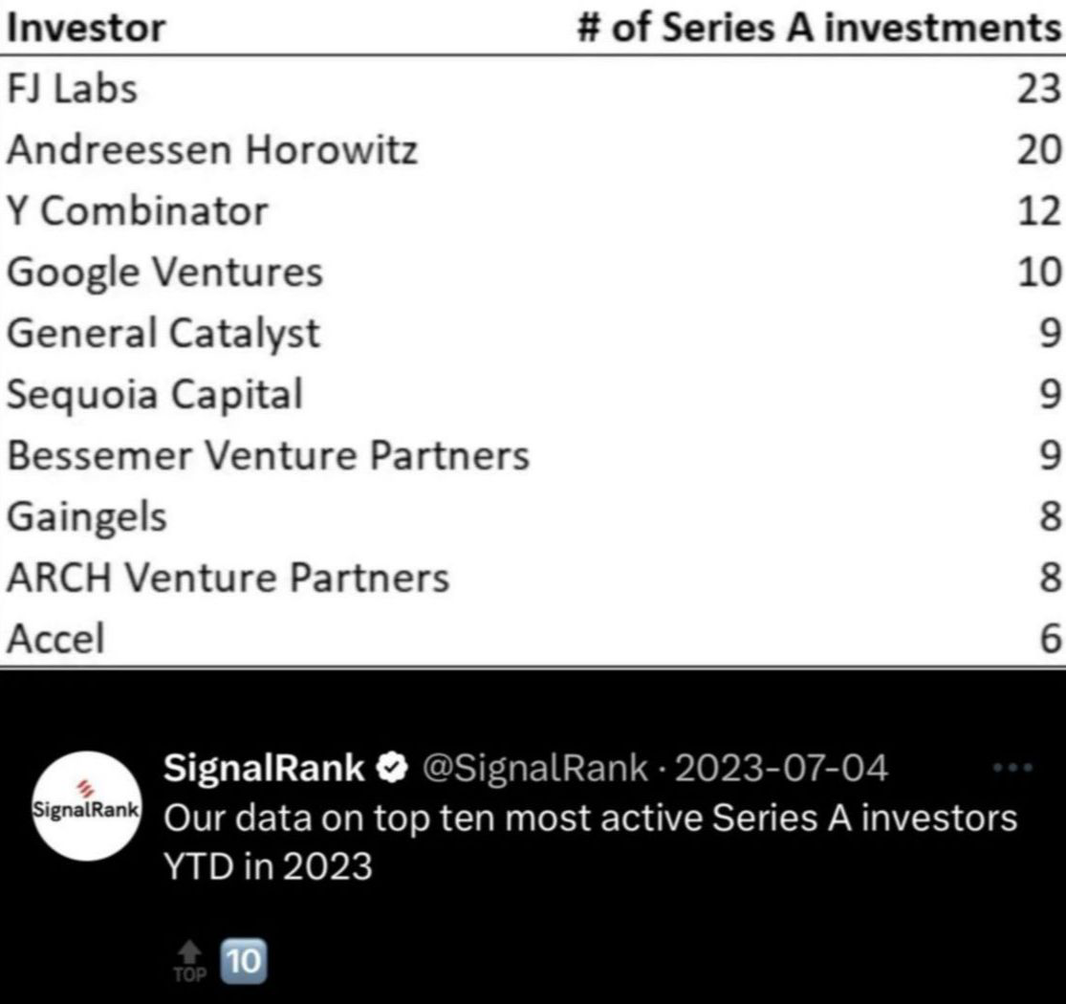The width and height of the screenshot is (1066, 1004).
Task: Open the SignalRank profile avatar
Action: tap(87, 806)
